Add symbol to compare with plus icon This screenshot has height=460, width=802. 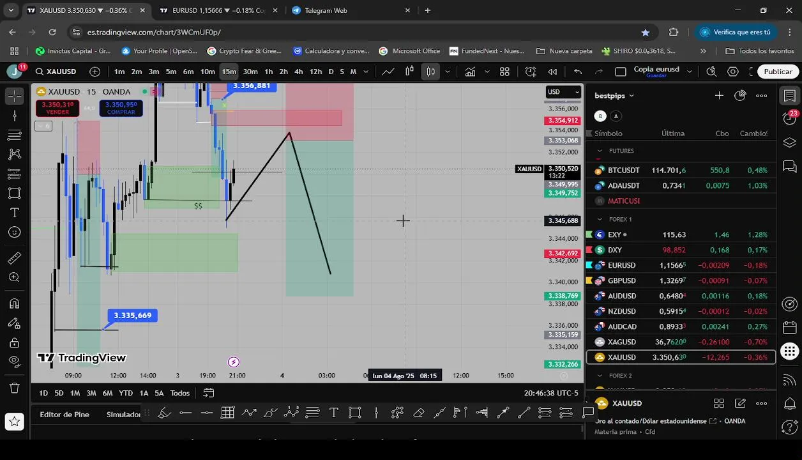pos(95,72)
